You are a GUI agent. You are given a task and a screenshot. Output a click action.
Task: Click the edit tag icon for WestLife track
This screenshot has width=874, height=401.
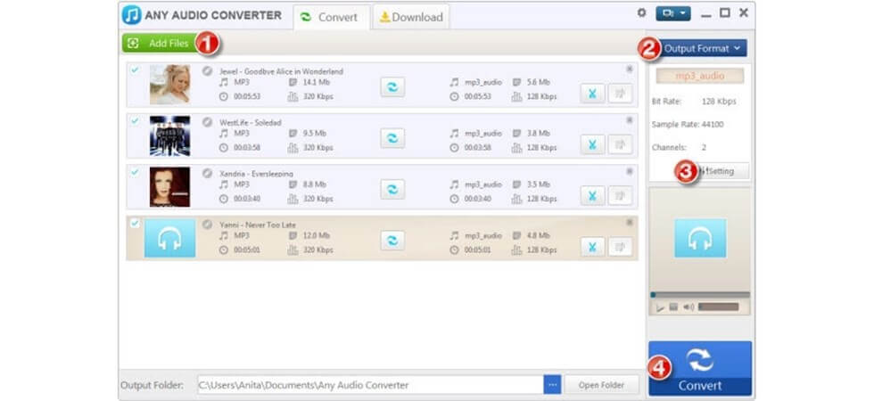pyautogui.click(x=620, y=144)
